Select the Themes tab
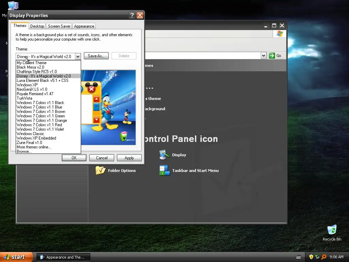This screenshot has height=262, width=349. 20,26
